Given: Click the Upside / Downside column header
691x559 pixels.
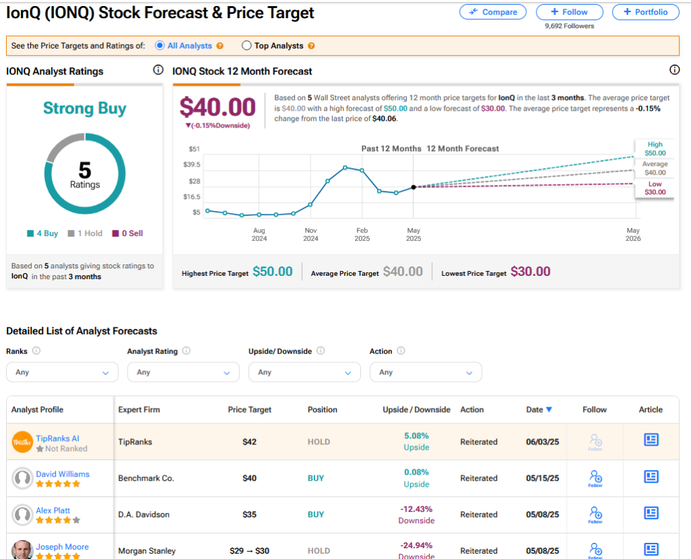Looking at the screenshot, I should click(x=416, y=410).
